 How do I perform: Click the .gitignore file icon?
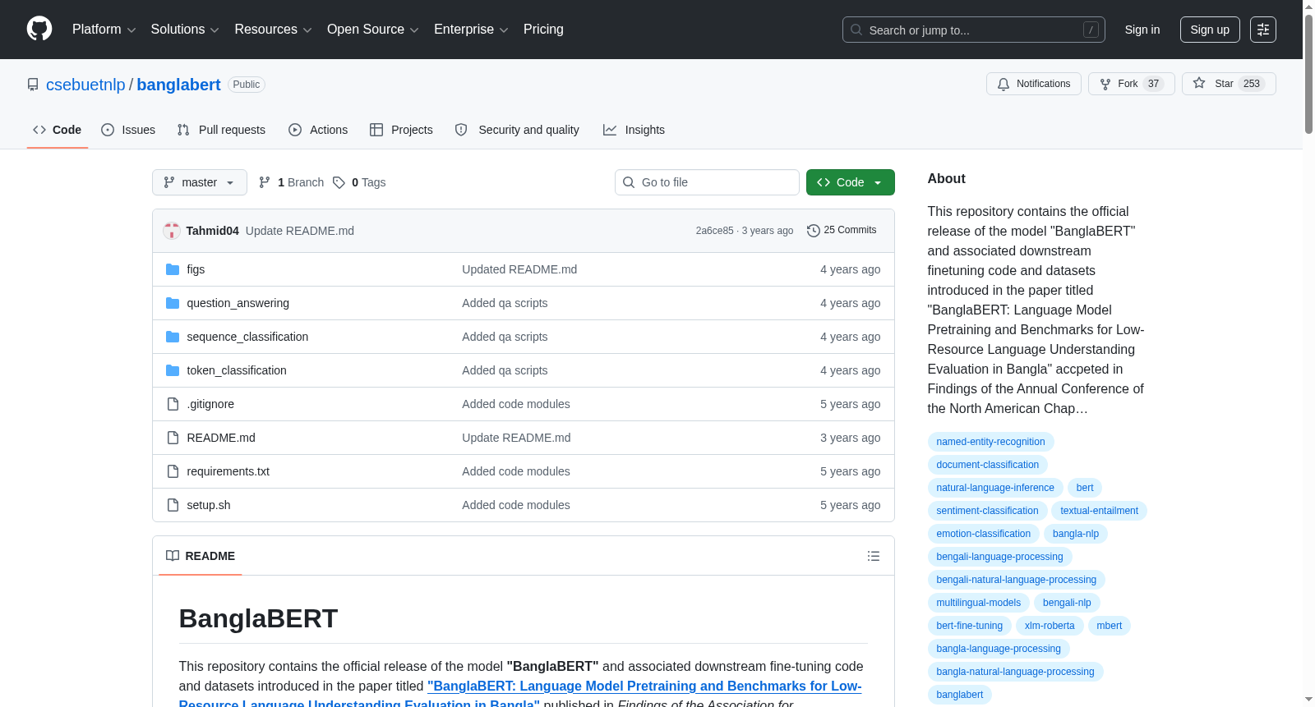point(173,404)
